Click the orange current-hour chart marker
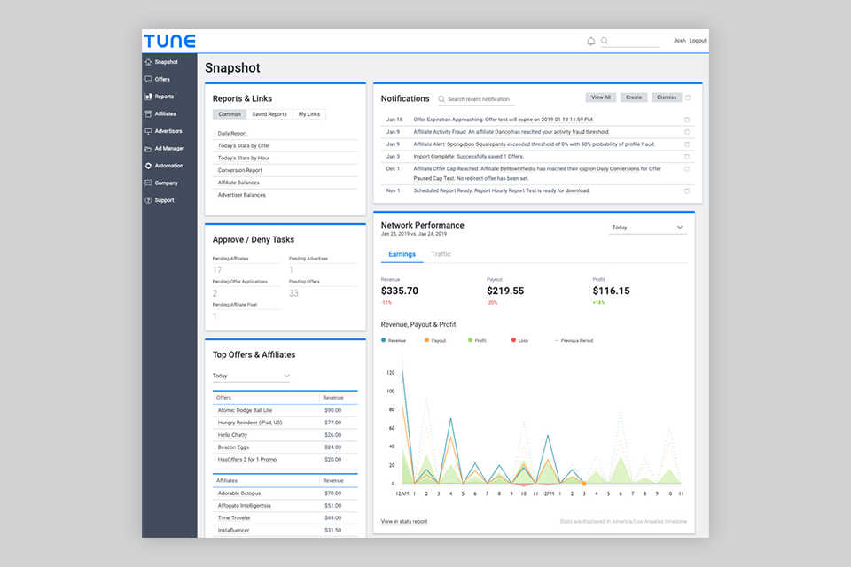The height and width of the screenshot is (567, 851). click(x=584, y=483)
